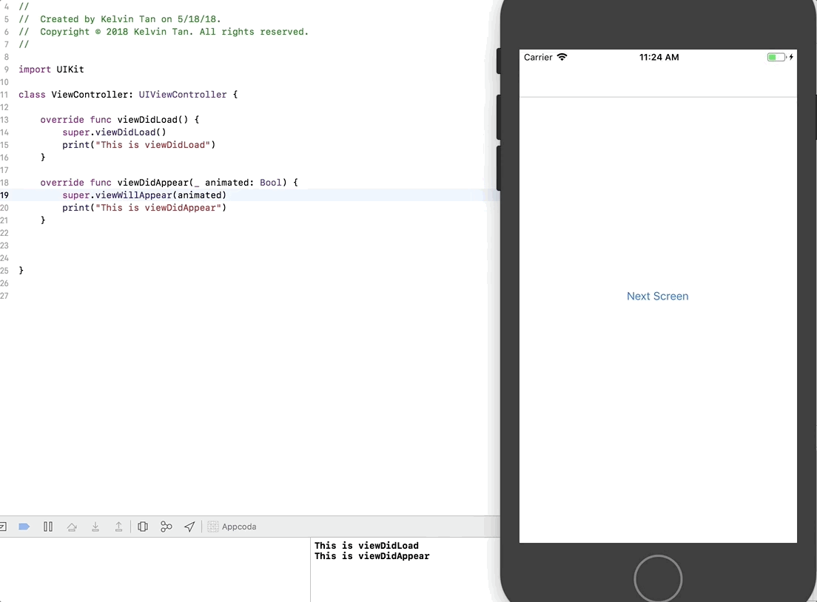Click line number 19 in the gutter
This screenshot has height=602, width=817.
5,195
